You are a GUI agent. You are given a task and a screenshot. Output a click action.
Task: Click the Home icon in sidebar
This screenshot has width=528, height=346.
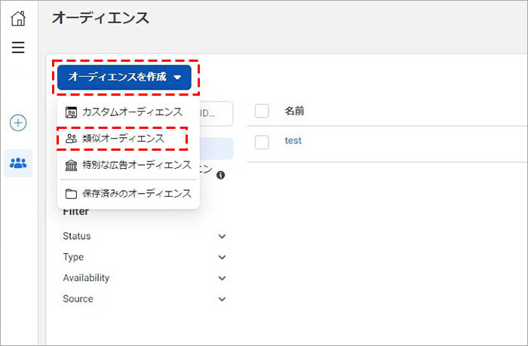[18, 18]
